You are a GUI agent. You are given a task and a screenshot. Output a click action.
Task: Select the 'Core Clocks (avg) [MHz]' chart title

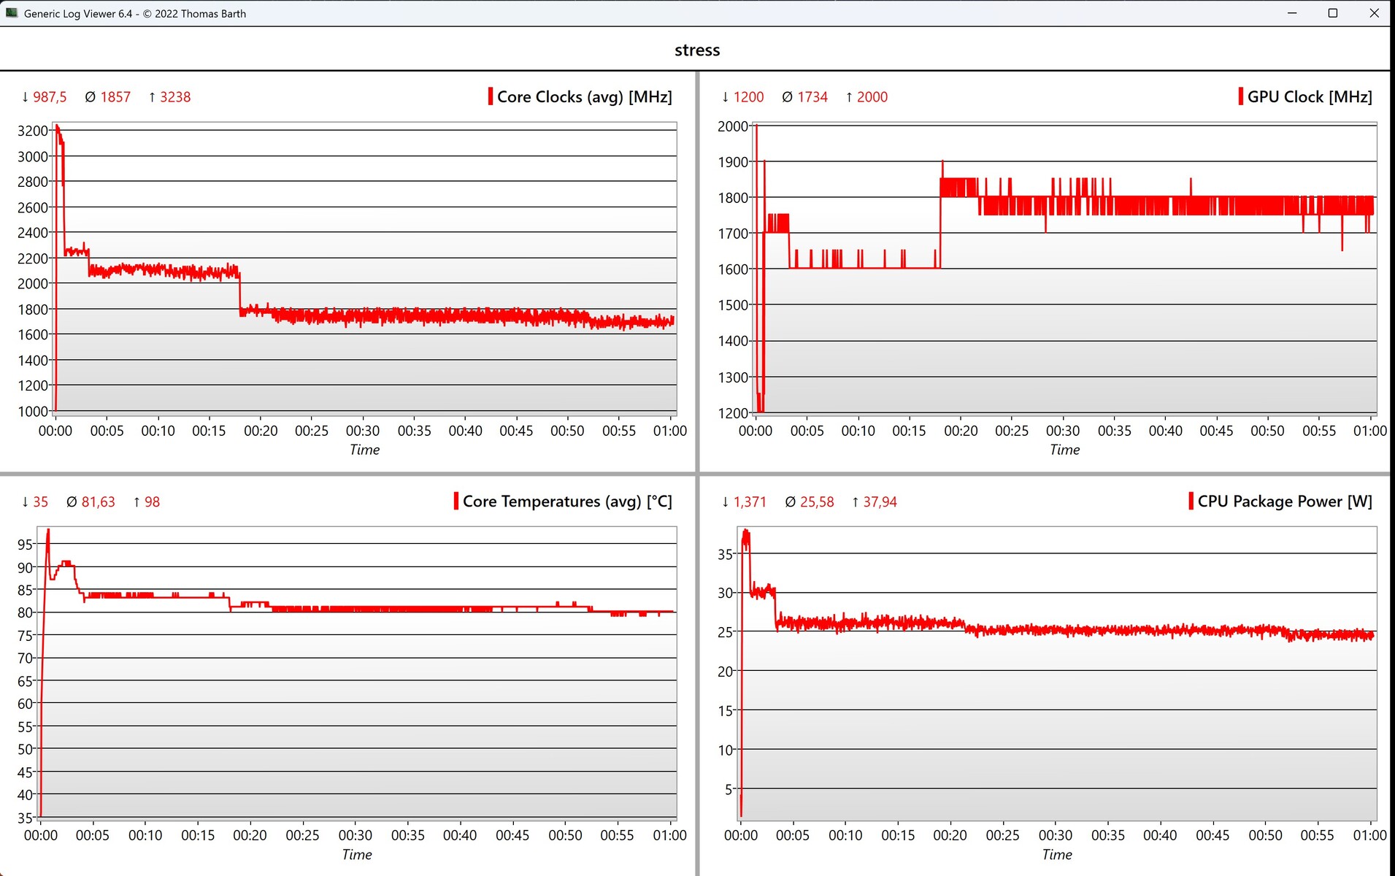pyautogui.click(x=585, y=97)
